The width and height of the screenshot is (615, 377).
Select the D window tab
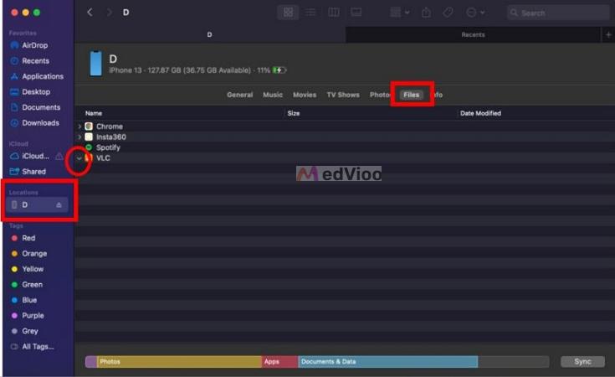point(209,35)
